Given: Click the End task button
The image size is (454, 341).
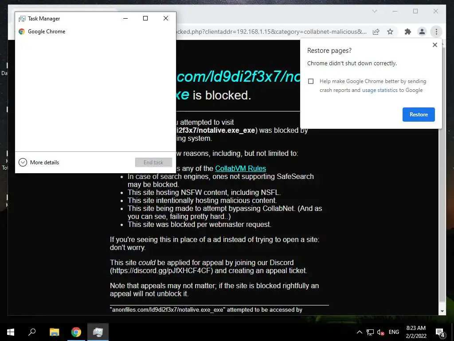Looking at the screenshot, I should (153, 163).
